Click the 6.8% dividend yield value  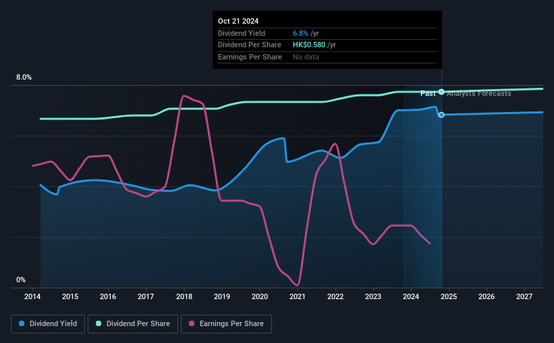(x=301, y=33)
